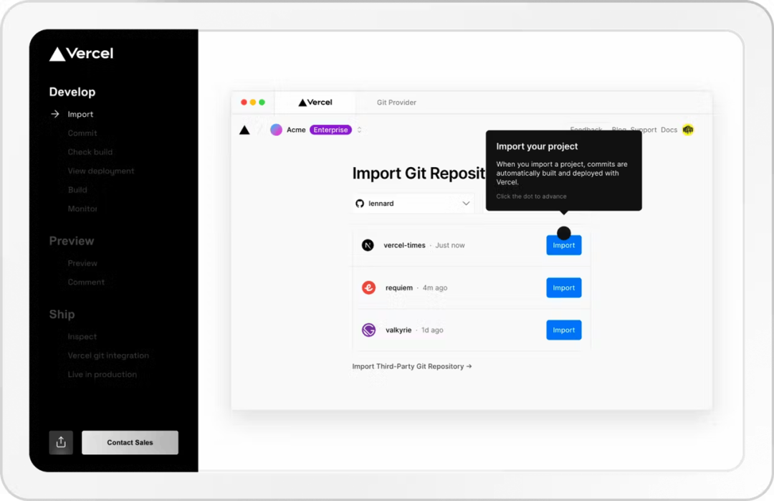
Task: Click the 'Click the dot to advance' hint
Action: coord(531,196)
